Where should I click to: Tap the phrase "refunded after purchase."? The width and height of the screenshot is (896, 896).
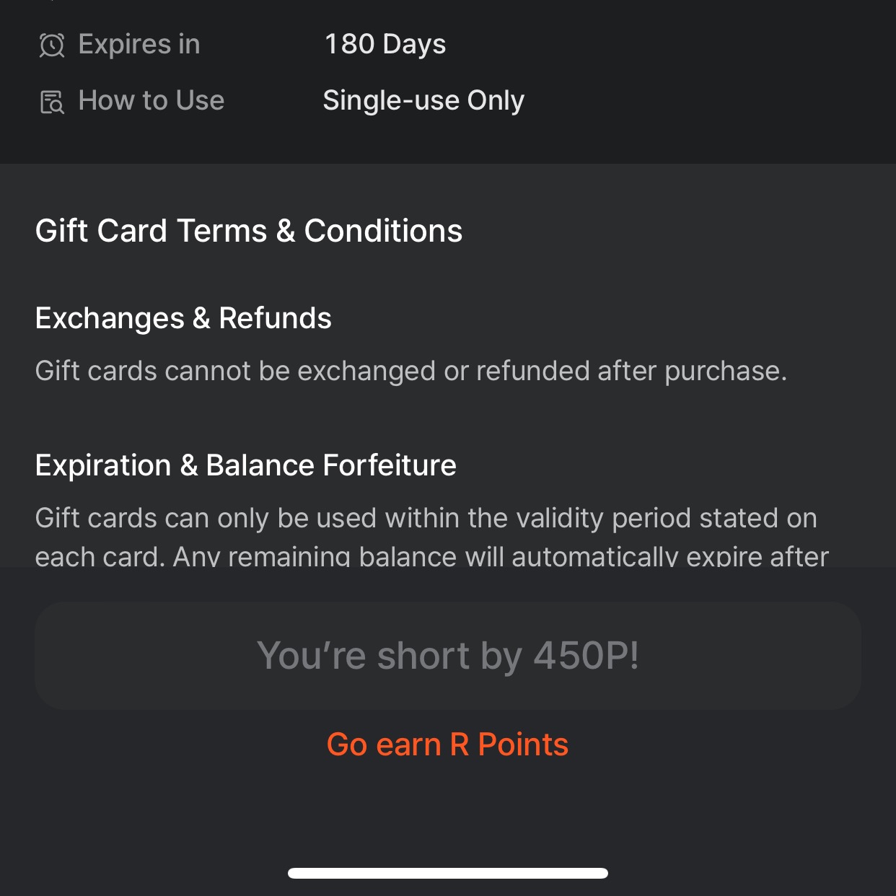[x=631, y=371]
